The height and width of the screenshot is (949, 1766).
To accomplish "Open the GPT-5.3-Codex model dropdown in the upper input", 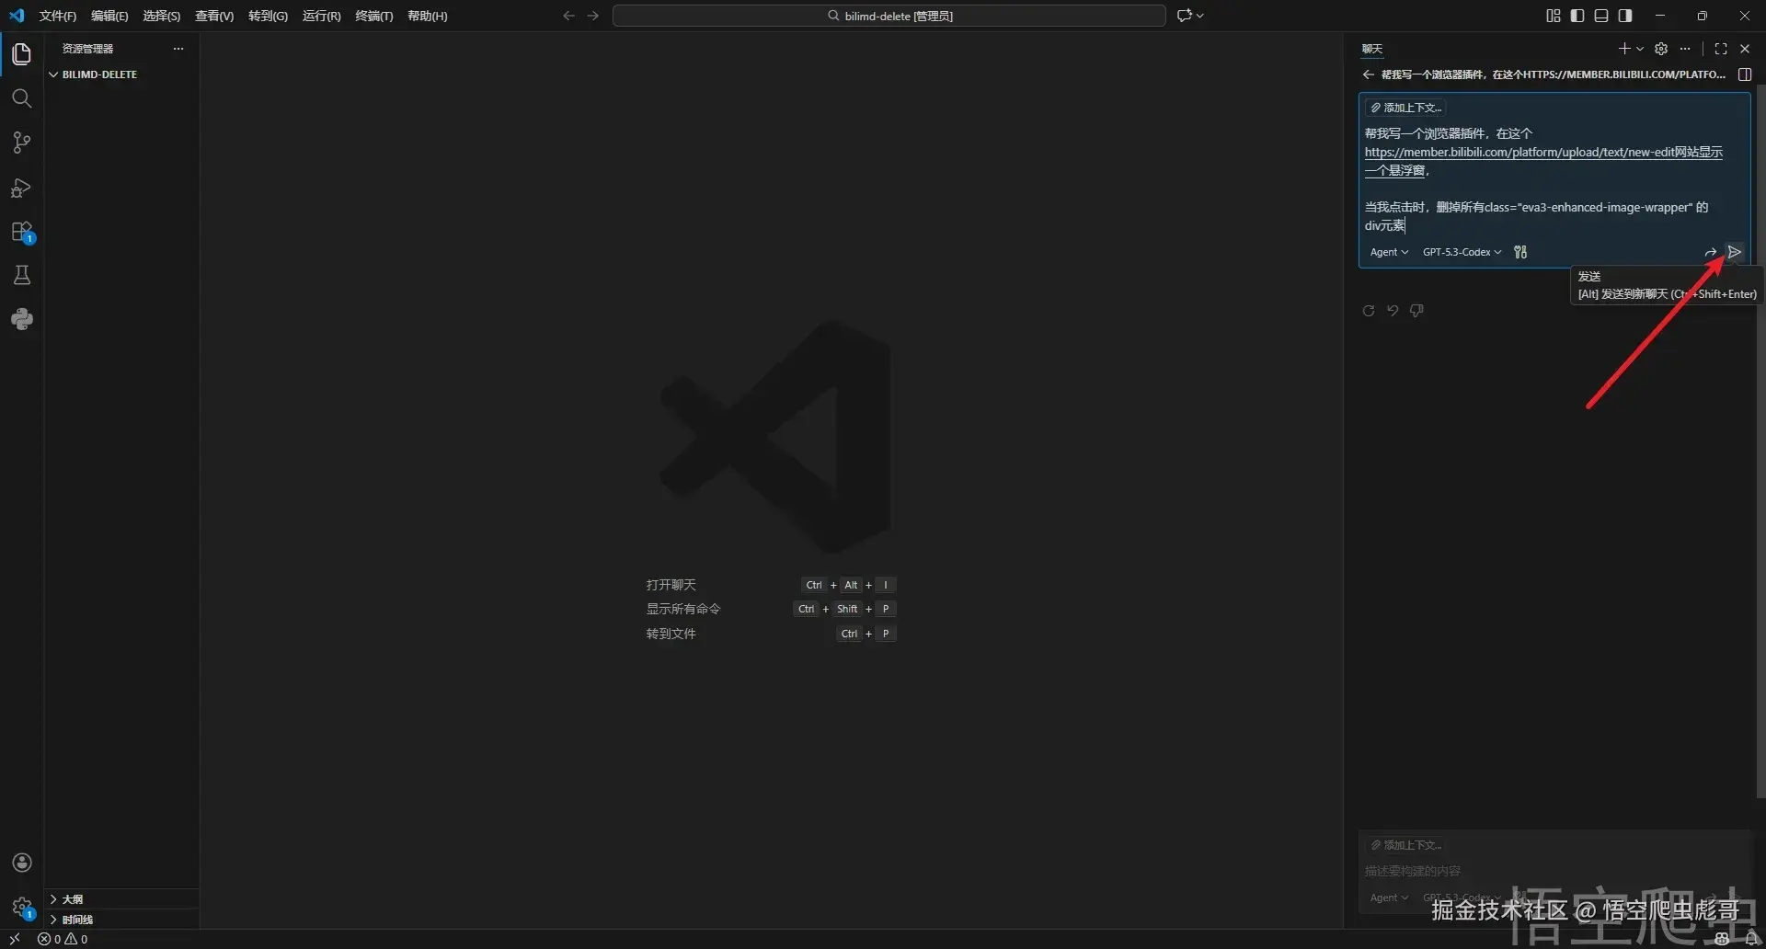I will coord(1462,252).
